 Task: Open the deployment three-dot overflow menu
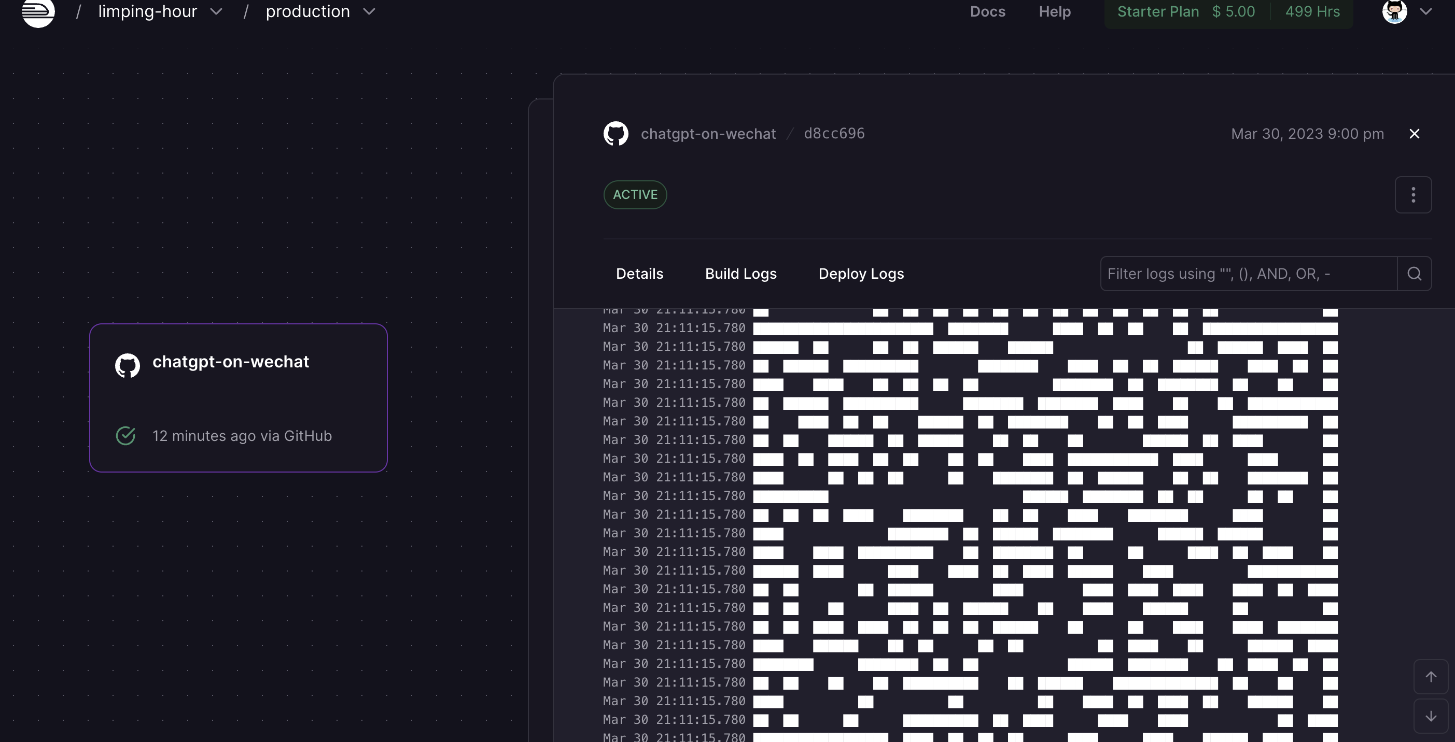tap(1412, 195)
